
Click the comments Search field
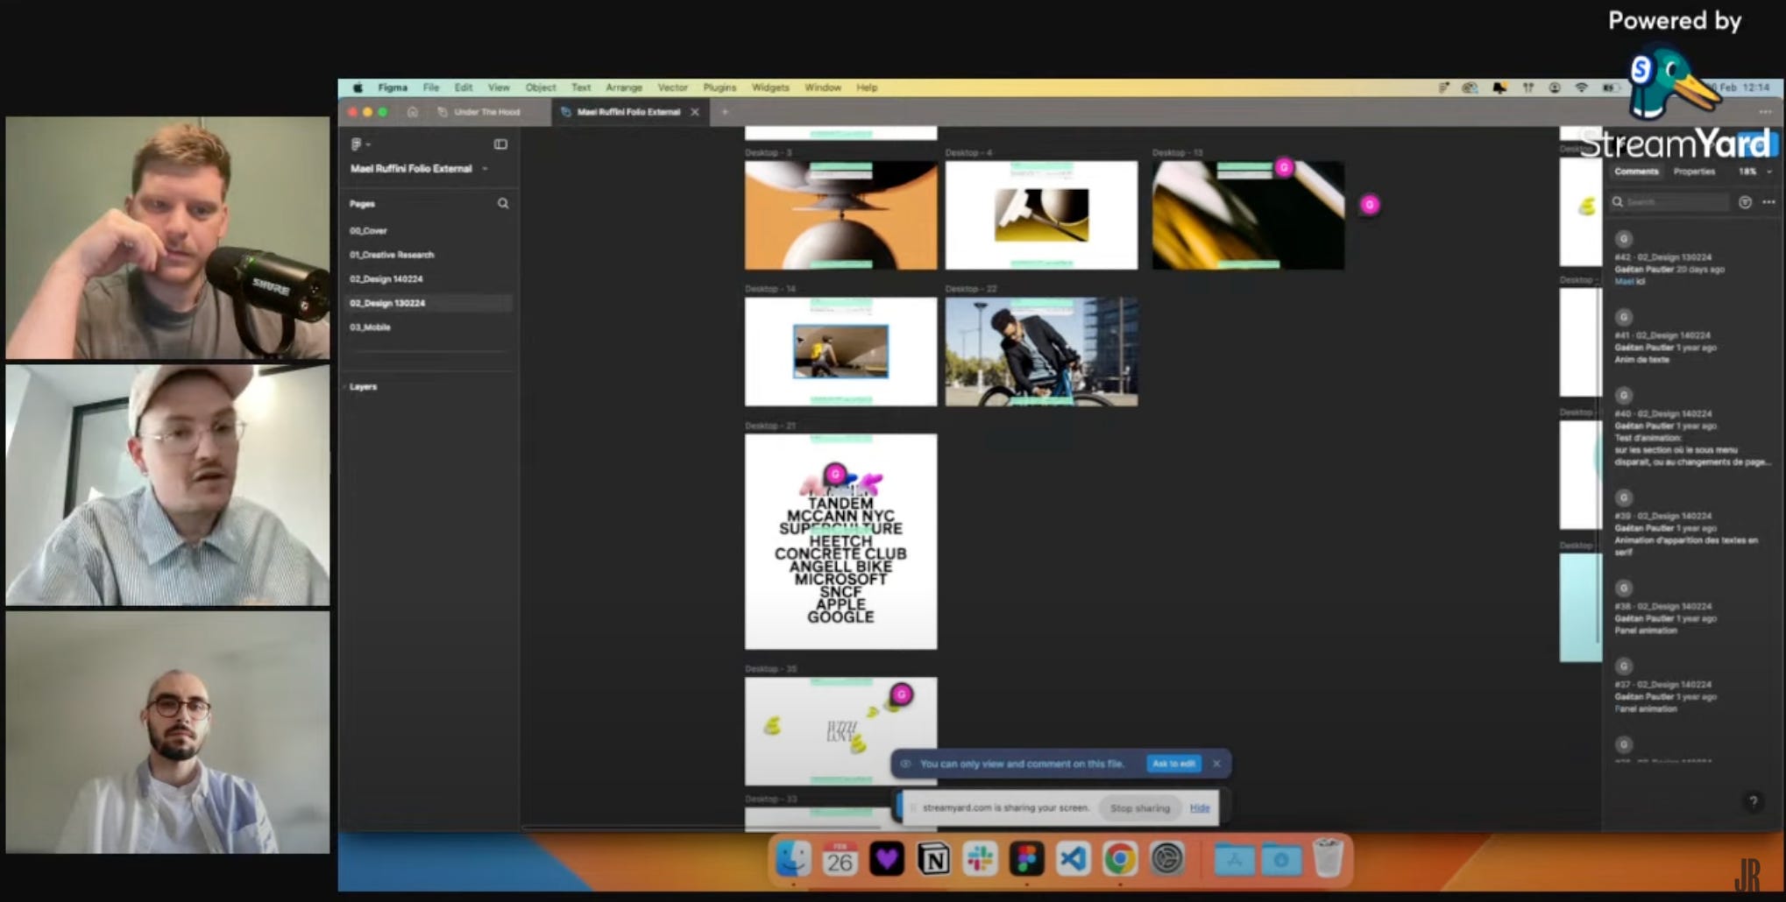point(1670,202)
